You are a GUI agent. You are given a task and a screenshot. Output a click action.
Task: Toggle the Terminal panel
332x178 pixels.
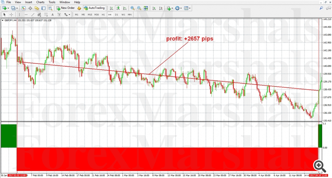point(43,8)
